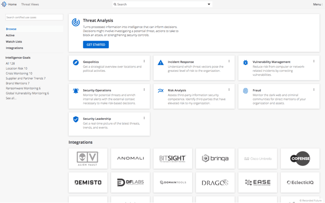Click the Incident Response warning triangle icon

coord(160,62)
